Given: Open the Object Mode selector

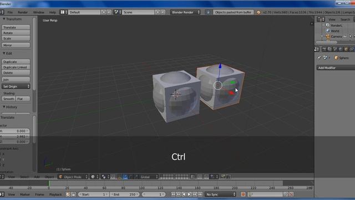Looking at the screenshot, I should coord(73,177).
